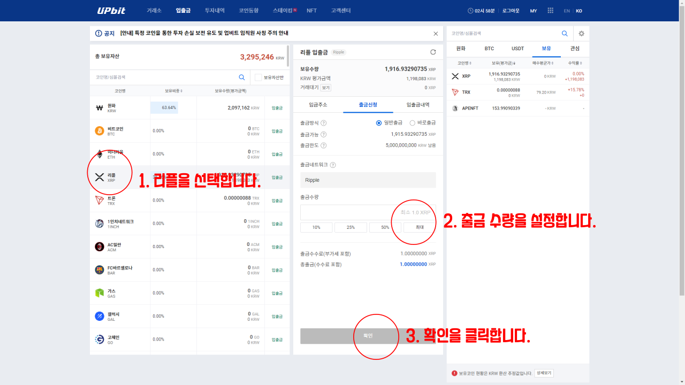Click the 확인 button
Image resolution: width=685 pixels, height=385 pixels.
[x=368, y=336]
